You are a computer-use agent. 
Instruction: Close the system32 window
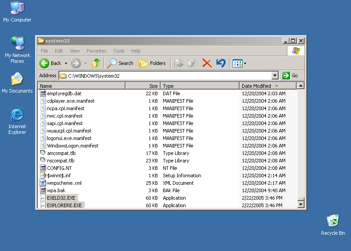pyautogui.click(x=301, y=41)
